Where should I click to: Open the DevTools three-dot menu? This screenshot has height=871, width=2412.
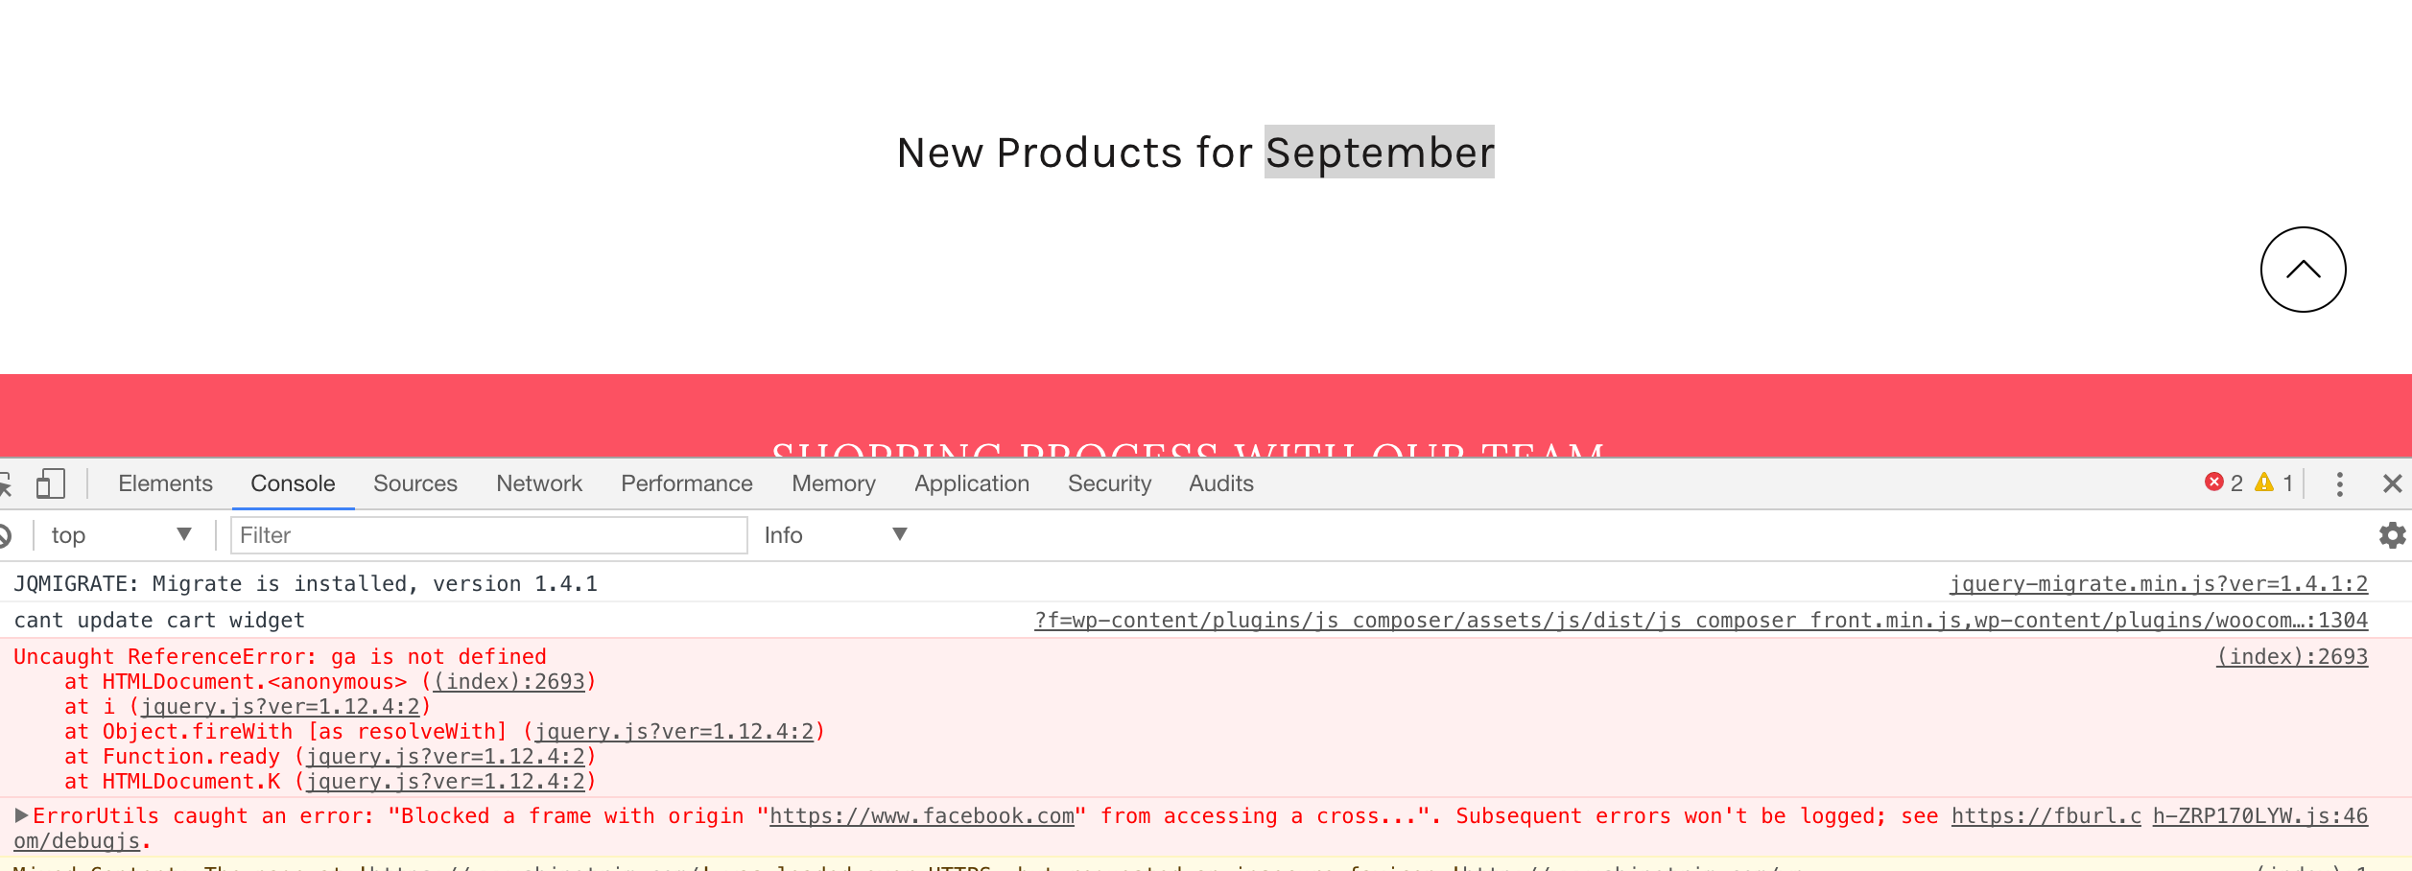(x=2339, y=484)
